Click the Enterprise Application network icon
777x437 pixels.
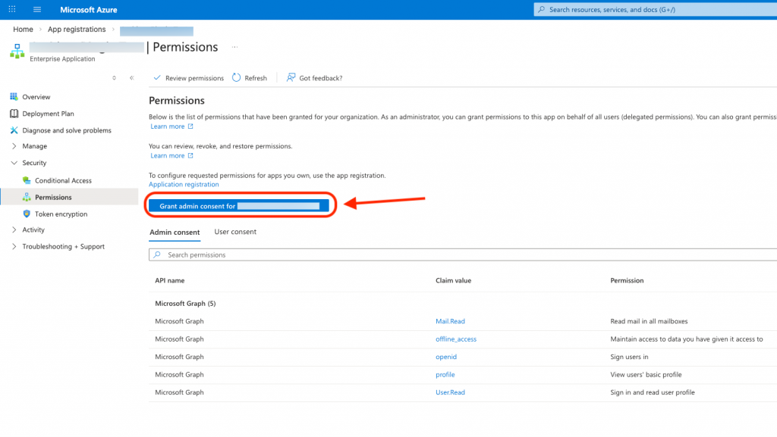tap(17, 51)
